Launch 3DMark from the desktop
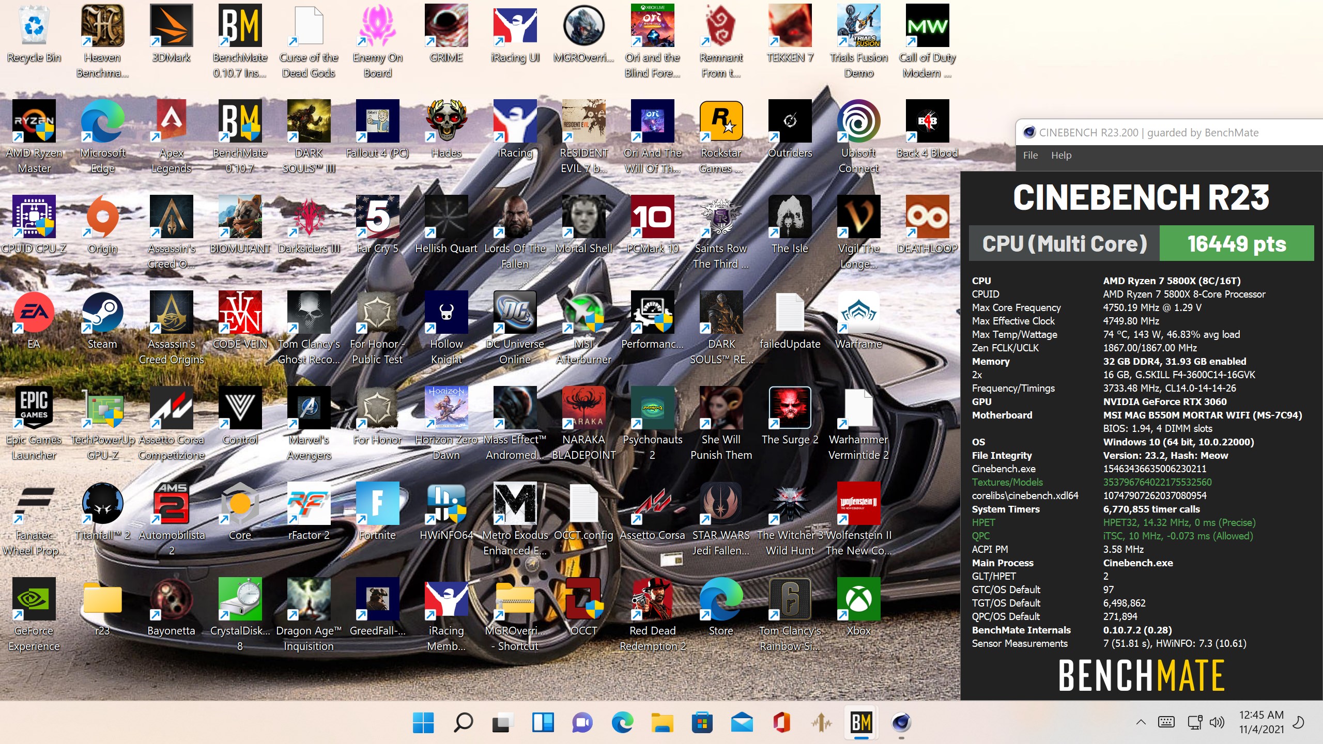Image resolution: width=1323 pixels, height=744 pixels. click(171, 34)
